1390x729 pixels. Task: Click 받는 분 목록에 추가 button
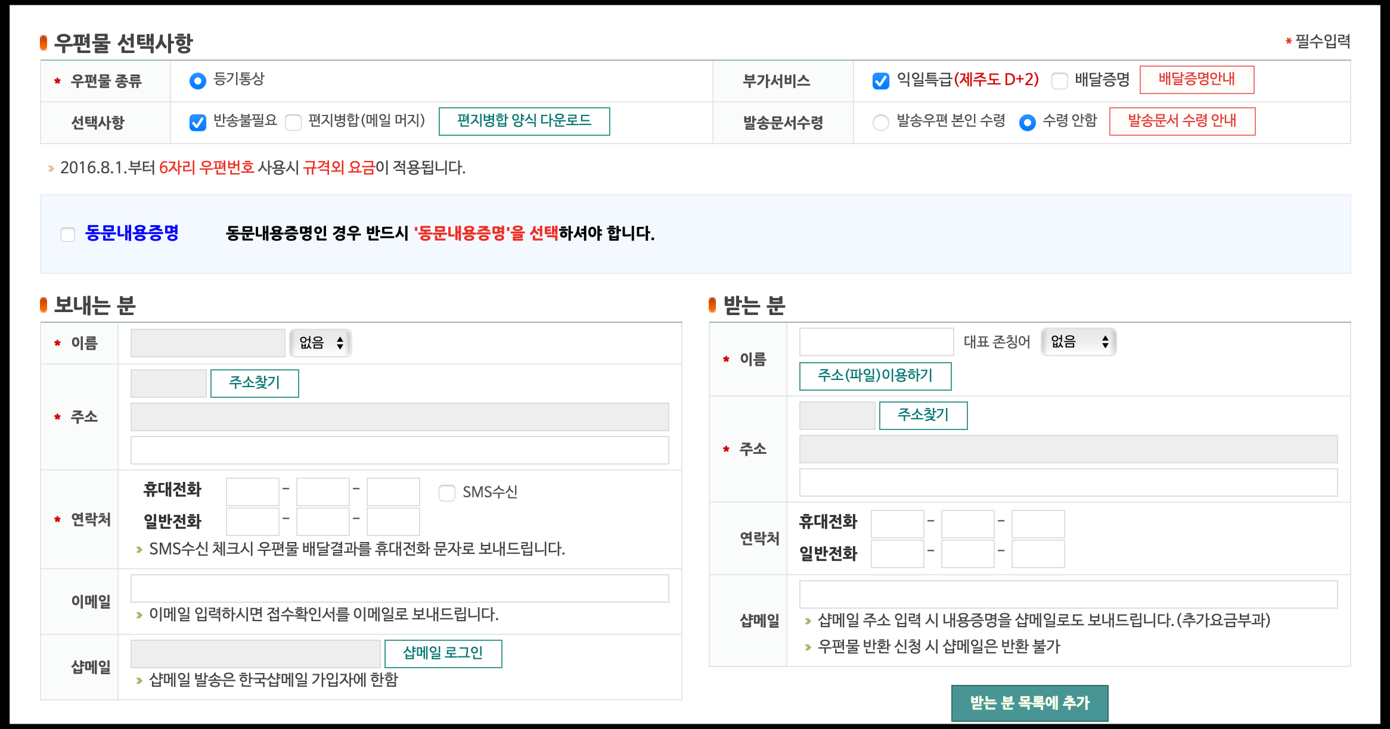click(1029, 703)
